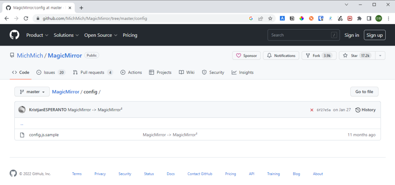Expand the Product menu
Screen dimensions: 395x185
(37, 35)
